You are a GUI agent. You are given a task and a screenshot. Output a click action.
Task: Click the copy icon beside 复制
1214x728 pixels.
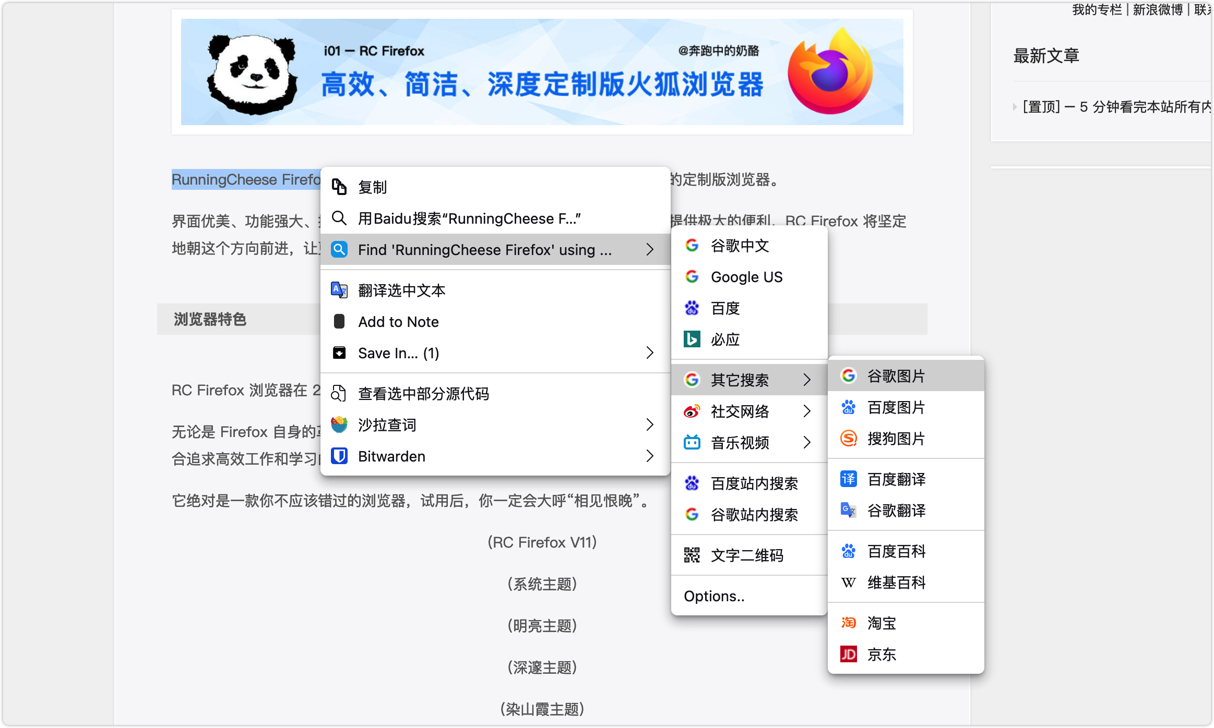pyautogui.click(x=339, y=187)
